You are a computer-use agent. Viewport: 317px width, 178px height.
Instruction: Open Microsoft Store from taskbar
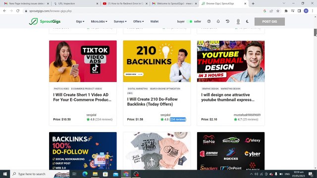pyautogui.click(x=106, y=174)
